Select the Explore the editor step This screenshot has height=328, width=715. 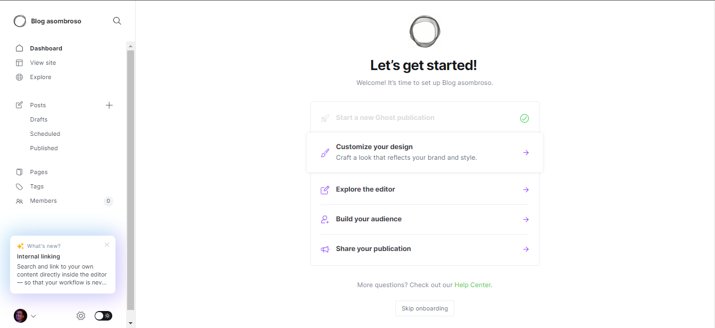(x=425, y=189)
